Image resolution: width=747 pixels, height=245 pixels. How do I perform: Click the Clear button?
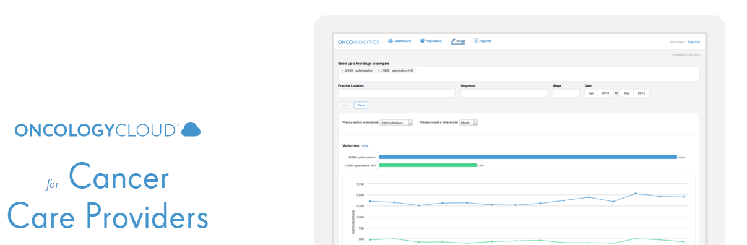click(x=361, y=105)
